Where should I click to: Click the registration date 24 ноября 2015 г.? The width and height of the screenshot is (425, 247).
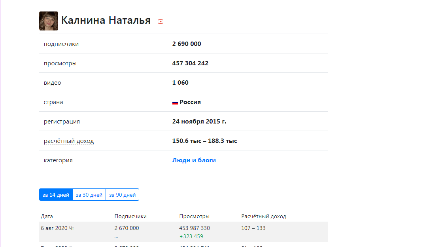[199, 122]
